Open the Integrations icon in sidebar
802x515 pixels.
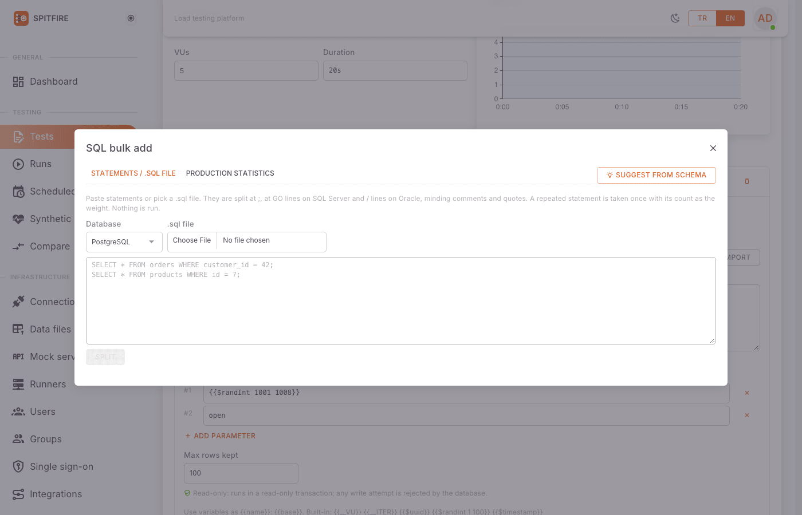(x=18, y=494)
